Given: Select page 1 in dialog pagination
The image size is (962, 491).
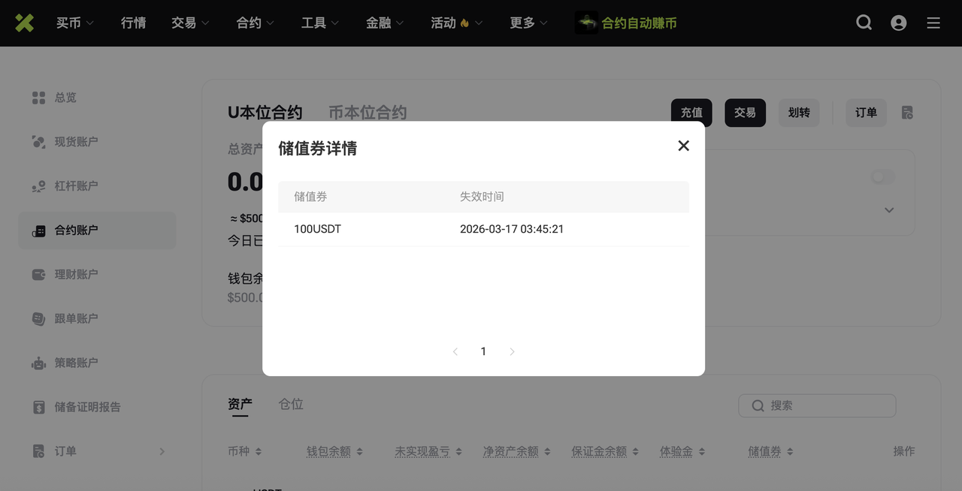Looking at the screenshot, I should [x=483, y=351].
